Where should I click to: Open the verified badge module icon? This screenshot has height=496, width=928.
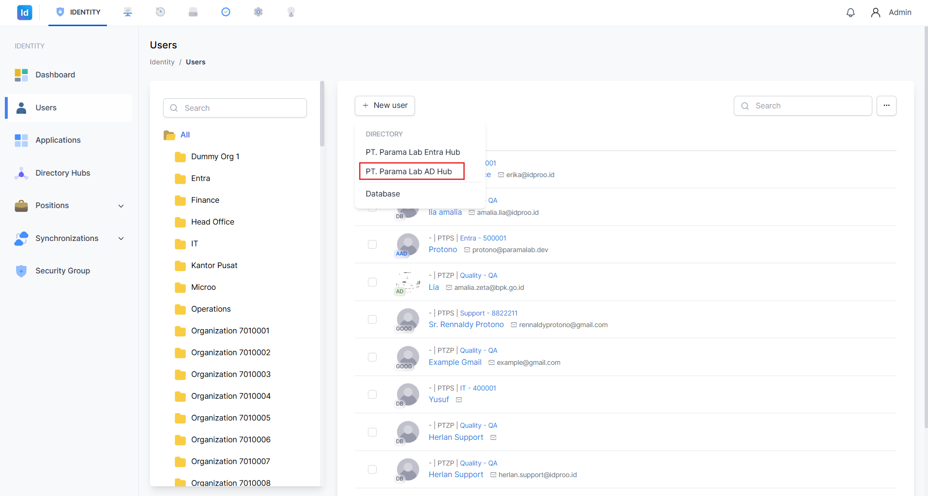[226, 12]
